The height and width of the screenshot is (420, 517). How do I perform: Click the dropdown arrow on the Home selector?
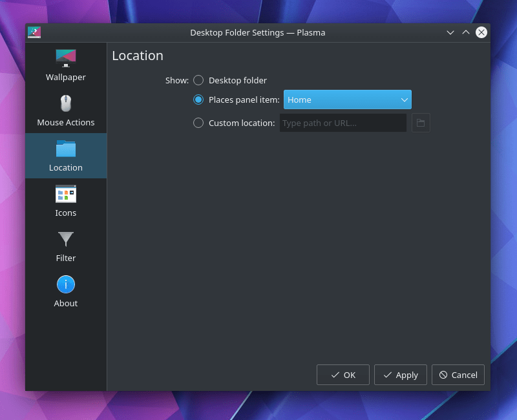(x=404, y=100)
